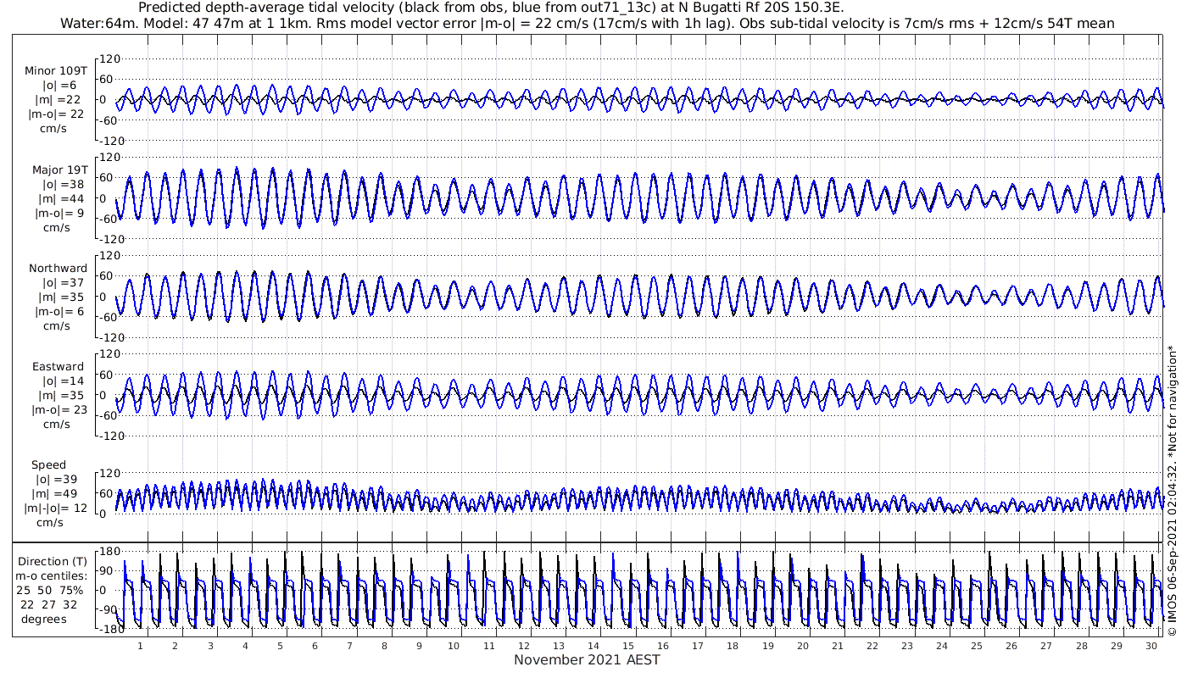Click the -90 tick in Direction panel

108,609
